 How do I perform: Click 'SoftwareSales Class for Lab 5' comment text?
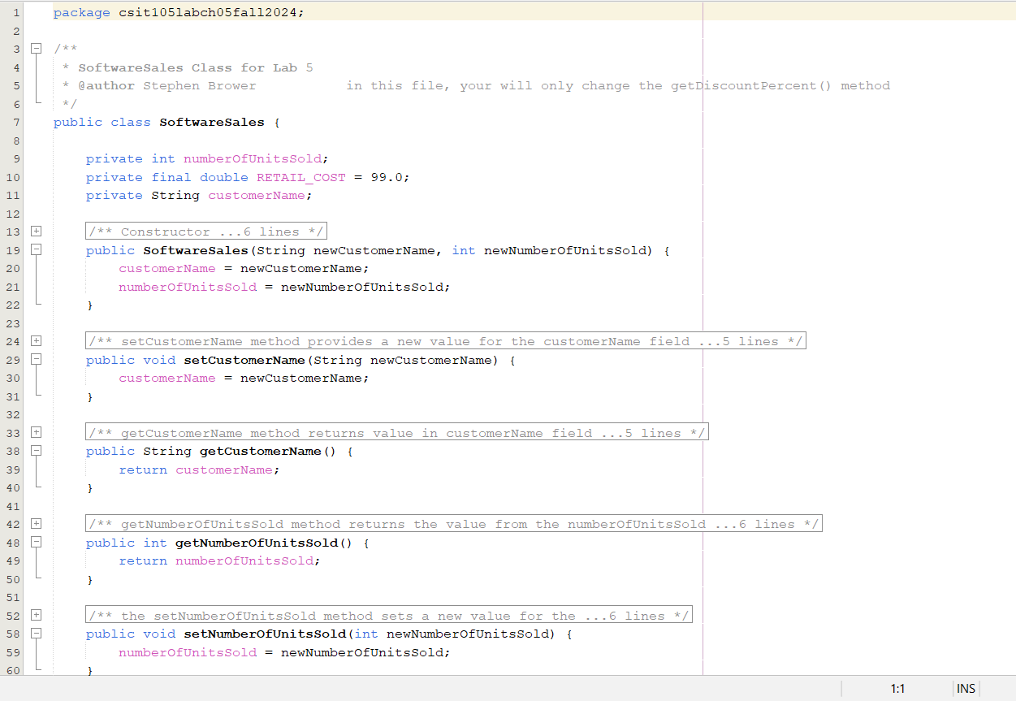(x=196, y=67)
